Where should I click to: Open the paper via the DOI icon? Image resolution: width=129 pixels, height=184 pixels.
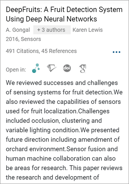pos(67,68)
